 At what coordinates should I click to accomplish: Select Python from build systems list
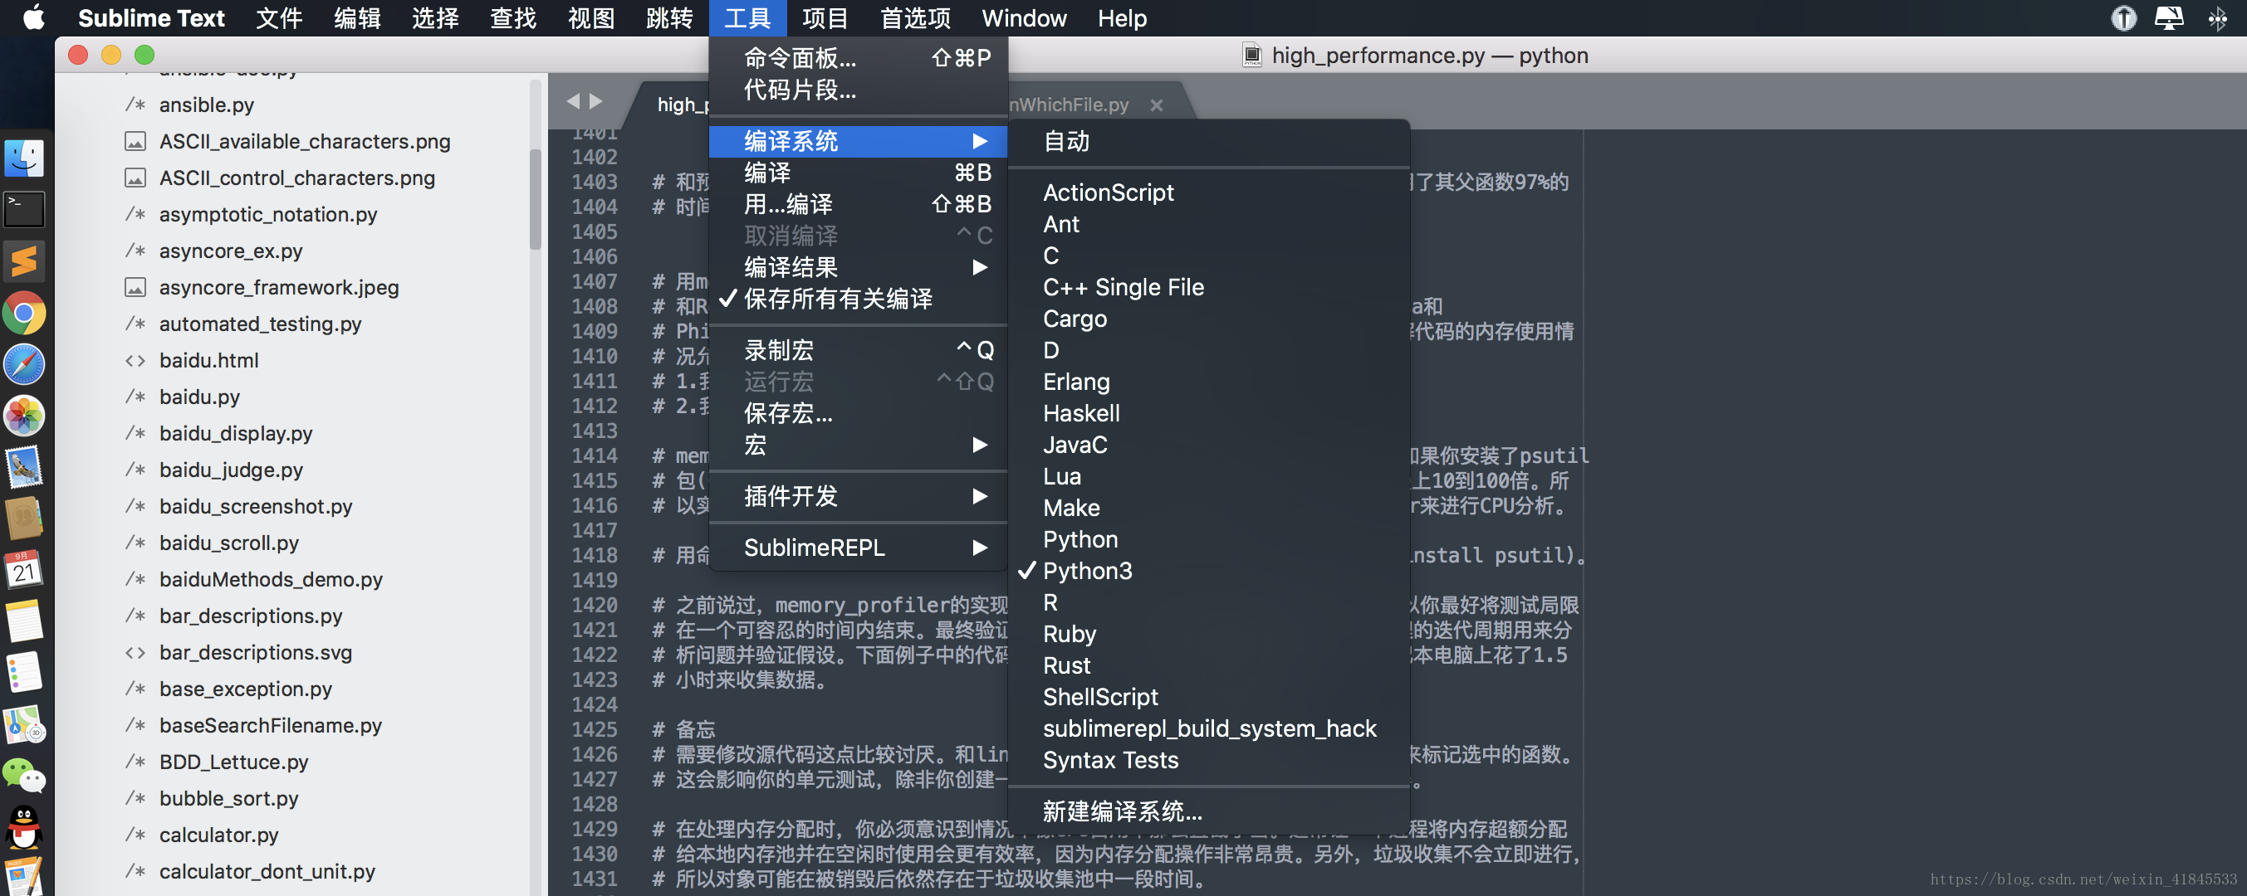point(1079,538)
